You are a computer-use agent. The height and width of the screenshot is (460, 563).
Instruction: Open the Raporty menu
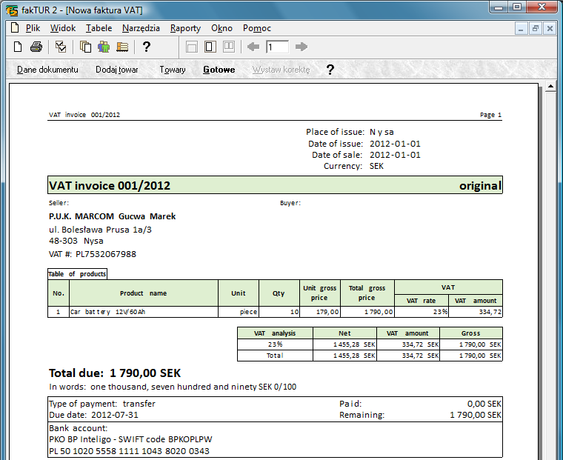pyautogui.click(x=185, y=28)
